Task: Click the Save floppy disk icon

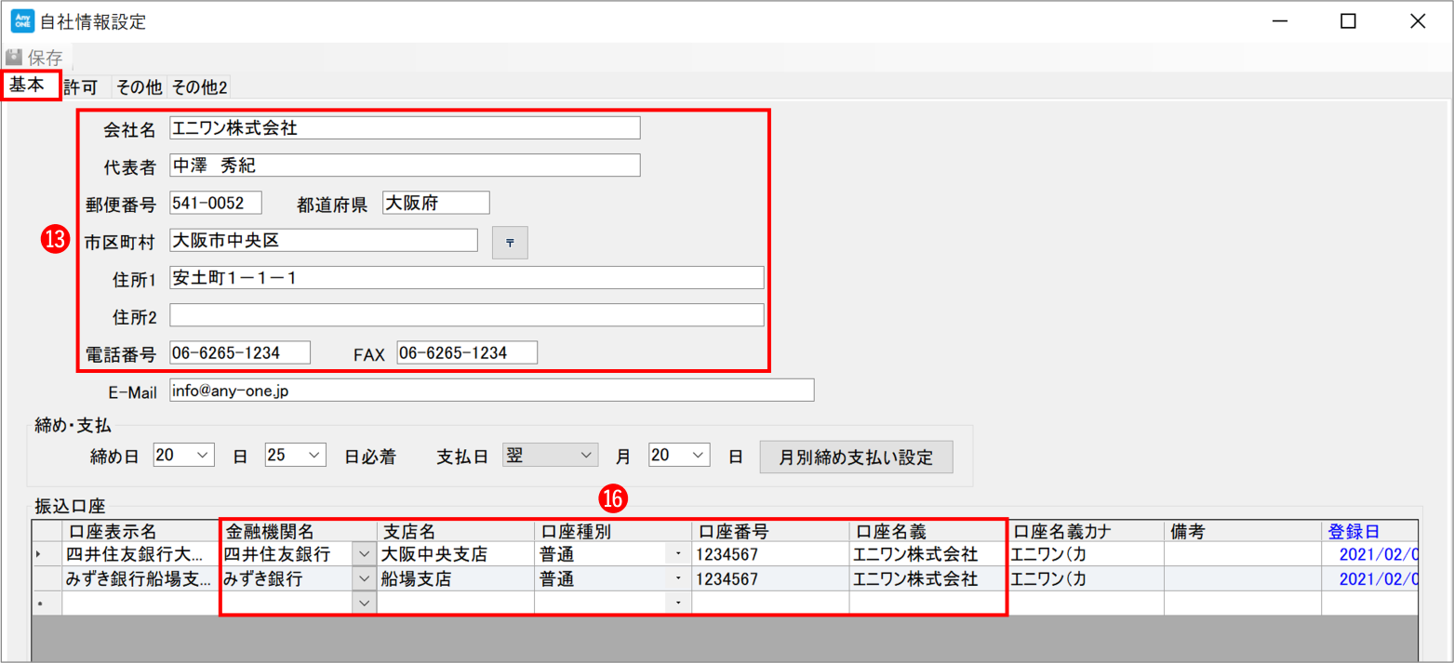Action: (14, 58)
